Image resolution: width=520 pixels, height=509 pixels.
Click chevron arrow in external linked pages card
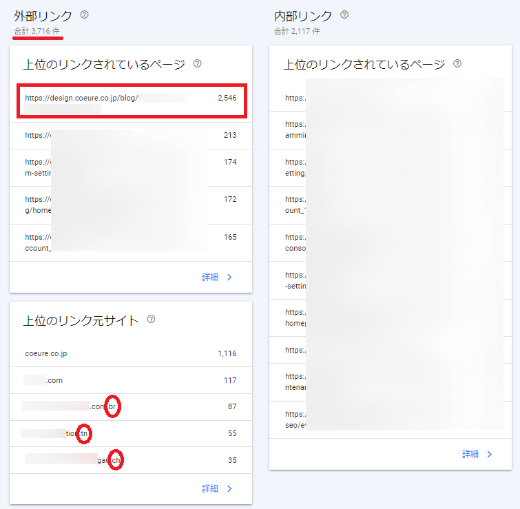pyautogui.click(x=229, y=277)
